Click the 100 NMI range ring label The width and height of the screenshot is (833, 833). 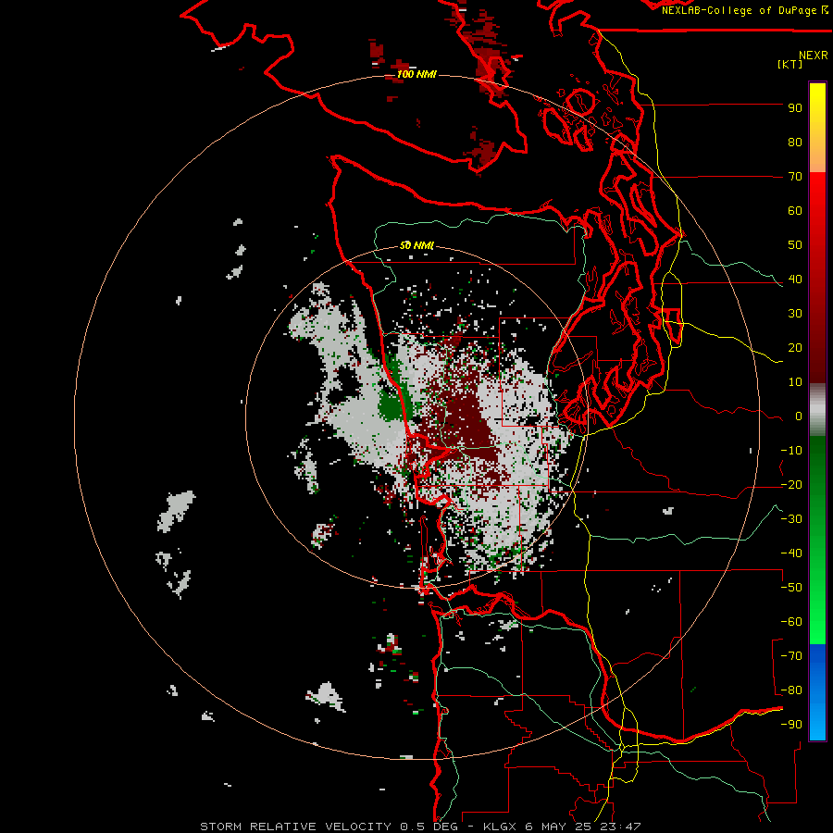coord(416,74)
